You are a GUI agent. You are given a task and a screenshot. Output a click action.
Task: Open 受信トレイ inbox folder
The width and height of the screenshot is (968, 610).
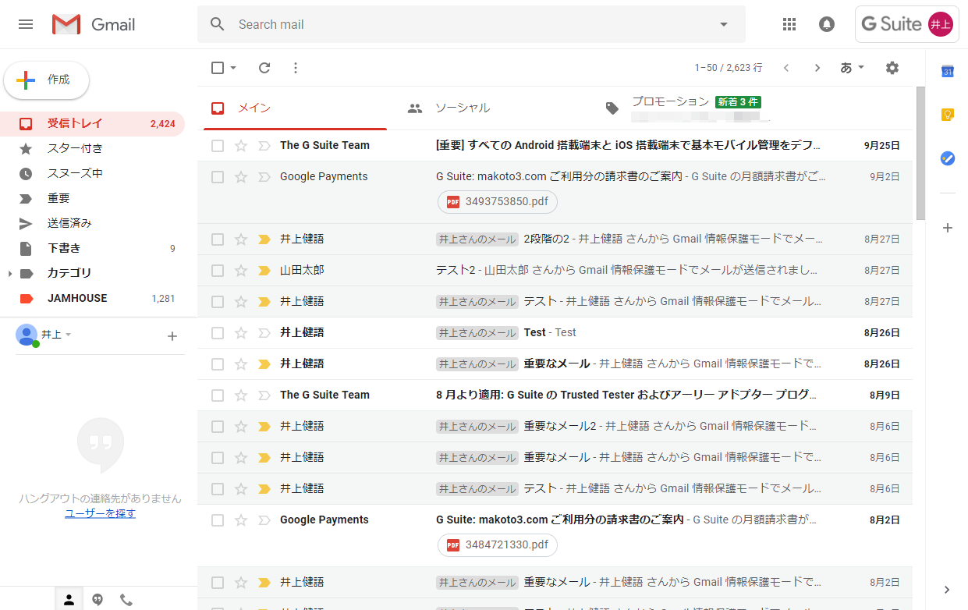click(92, 123)
